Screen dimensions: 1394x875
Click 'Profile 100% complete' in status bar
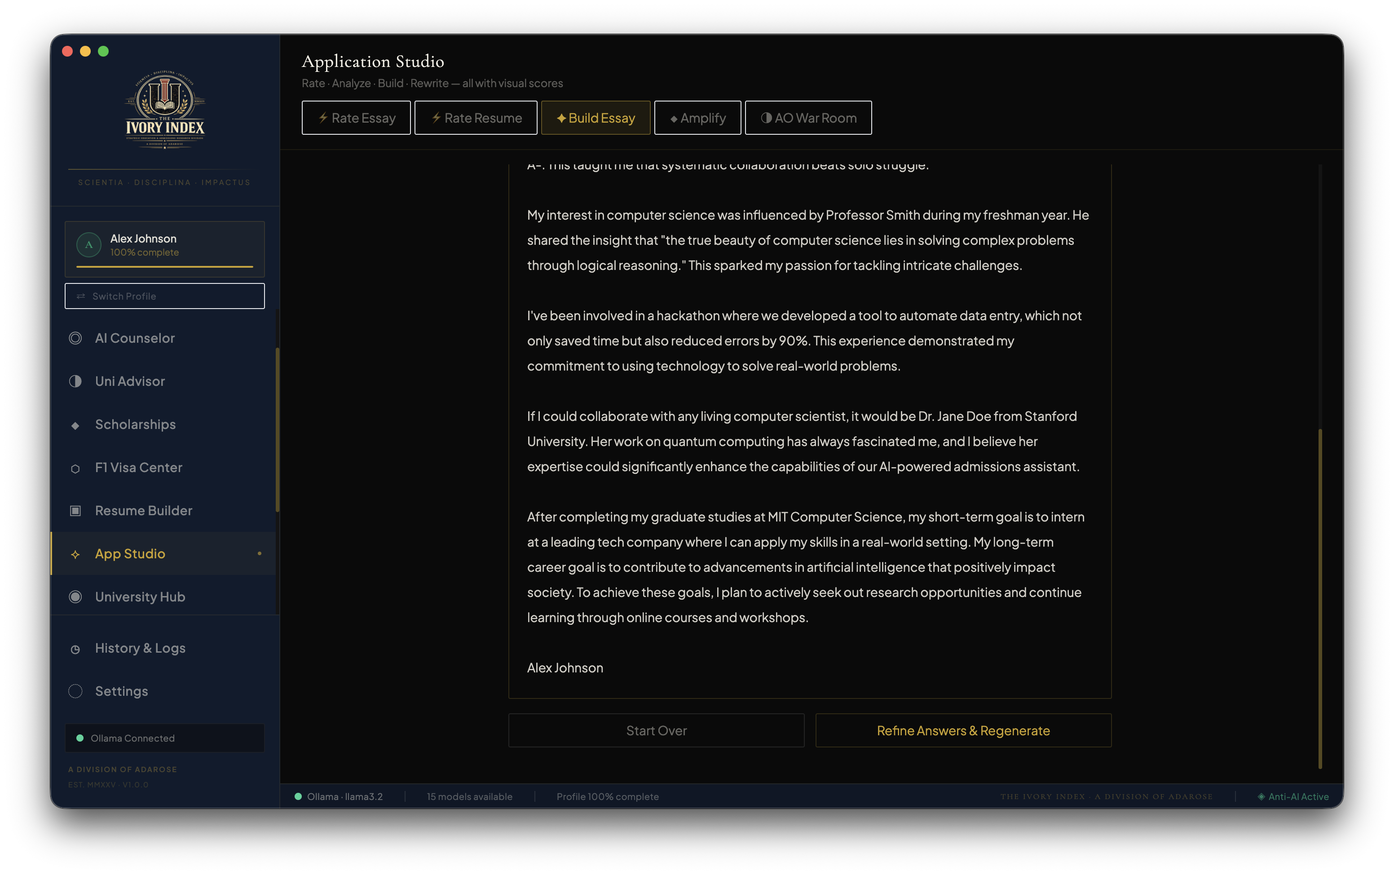[x=607, y=796]
